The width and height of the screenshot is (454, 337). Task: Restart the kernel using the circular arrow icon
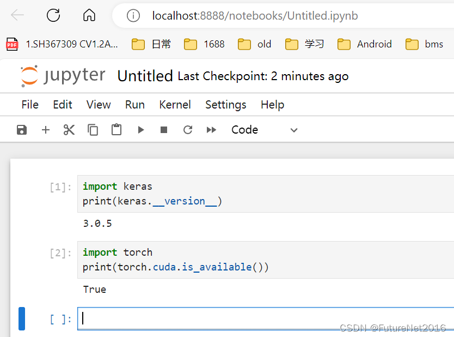tap(188, 130)
